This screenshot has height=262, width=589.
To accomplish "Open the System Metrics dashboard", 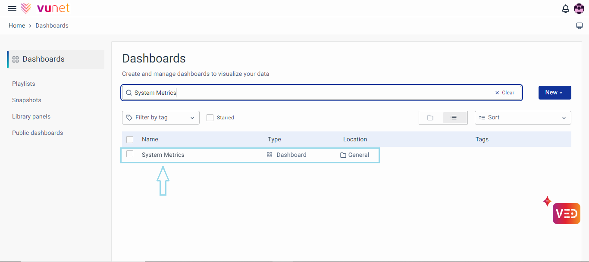I will click(x=163, y=155).
